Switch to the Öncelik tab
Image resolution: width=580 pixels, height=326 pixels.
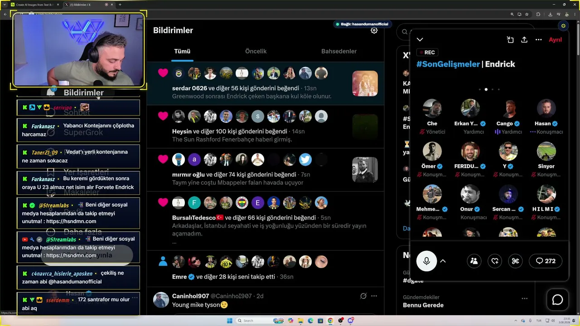[256, 51]
